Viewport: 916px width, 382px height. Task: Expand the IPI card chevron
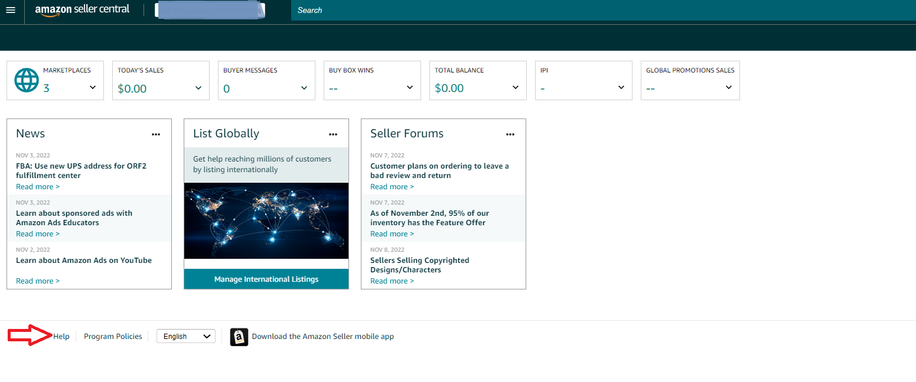click(x=621, y=88)
